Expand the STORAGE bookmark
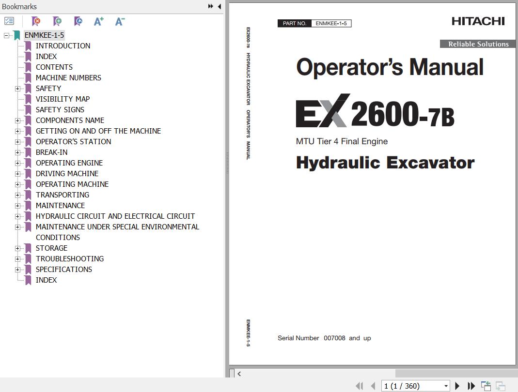 pyautogui.click(x=17, y=248)
